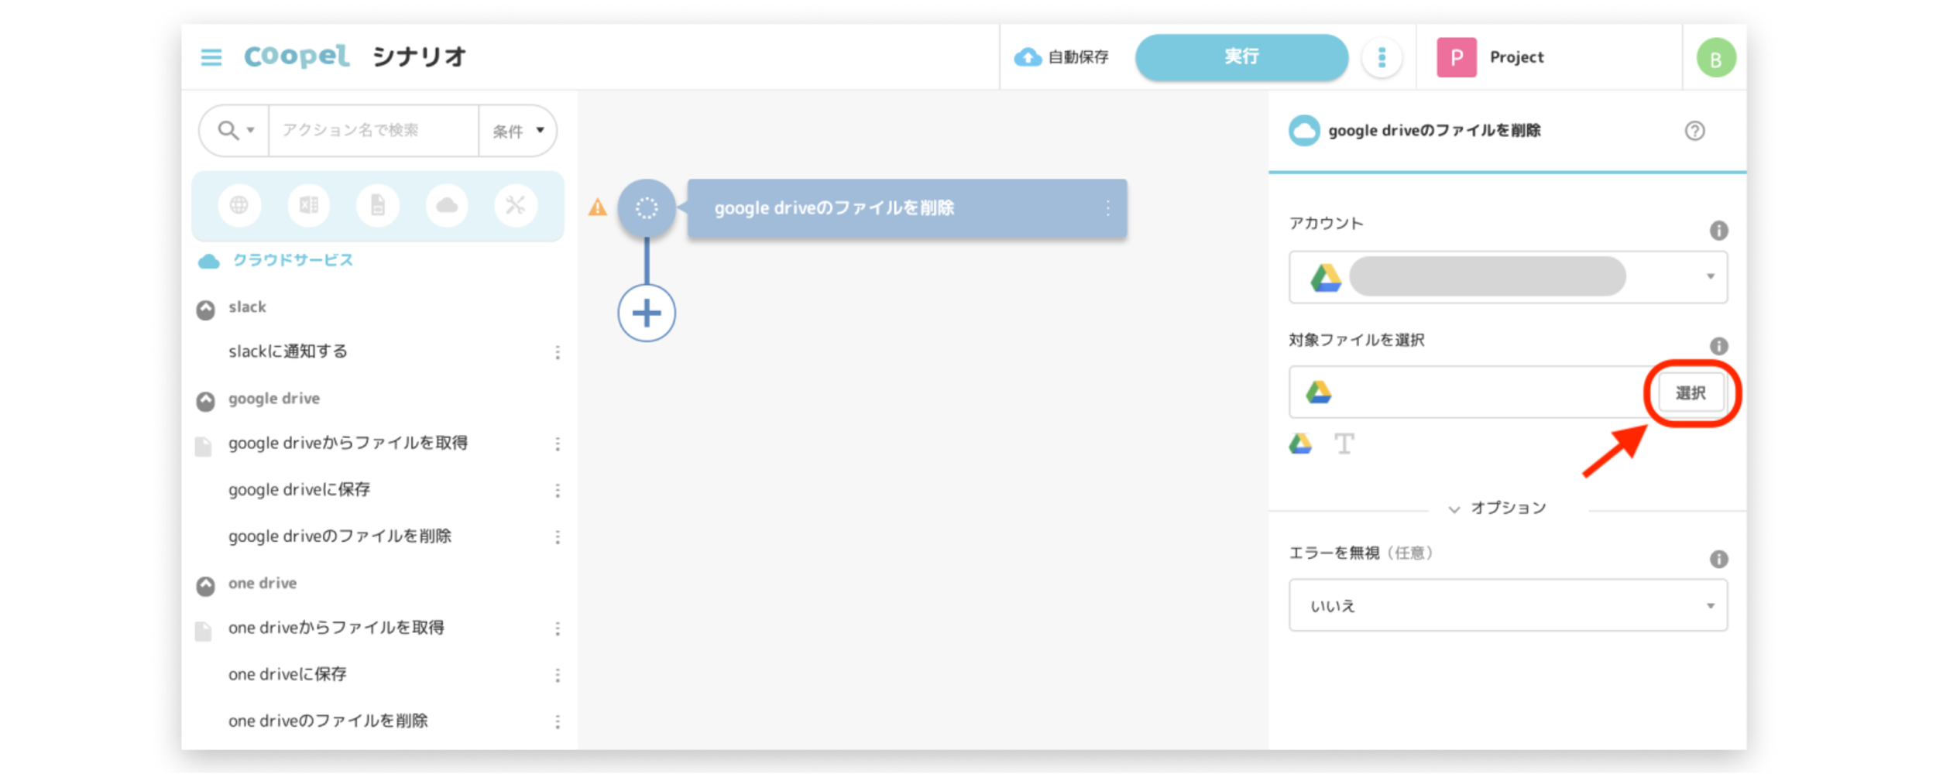Screen dimensions: 1936x774
Task: Select slackに通知する action
Action: coord(288,351)
